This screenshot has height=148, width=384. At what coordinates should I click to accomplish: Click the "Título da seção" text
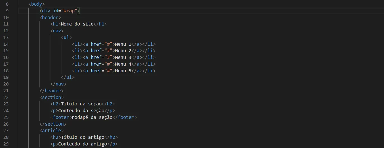point(81,104)
